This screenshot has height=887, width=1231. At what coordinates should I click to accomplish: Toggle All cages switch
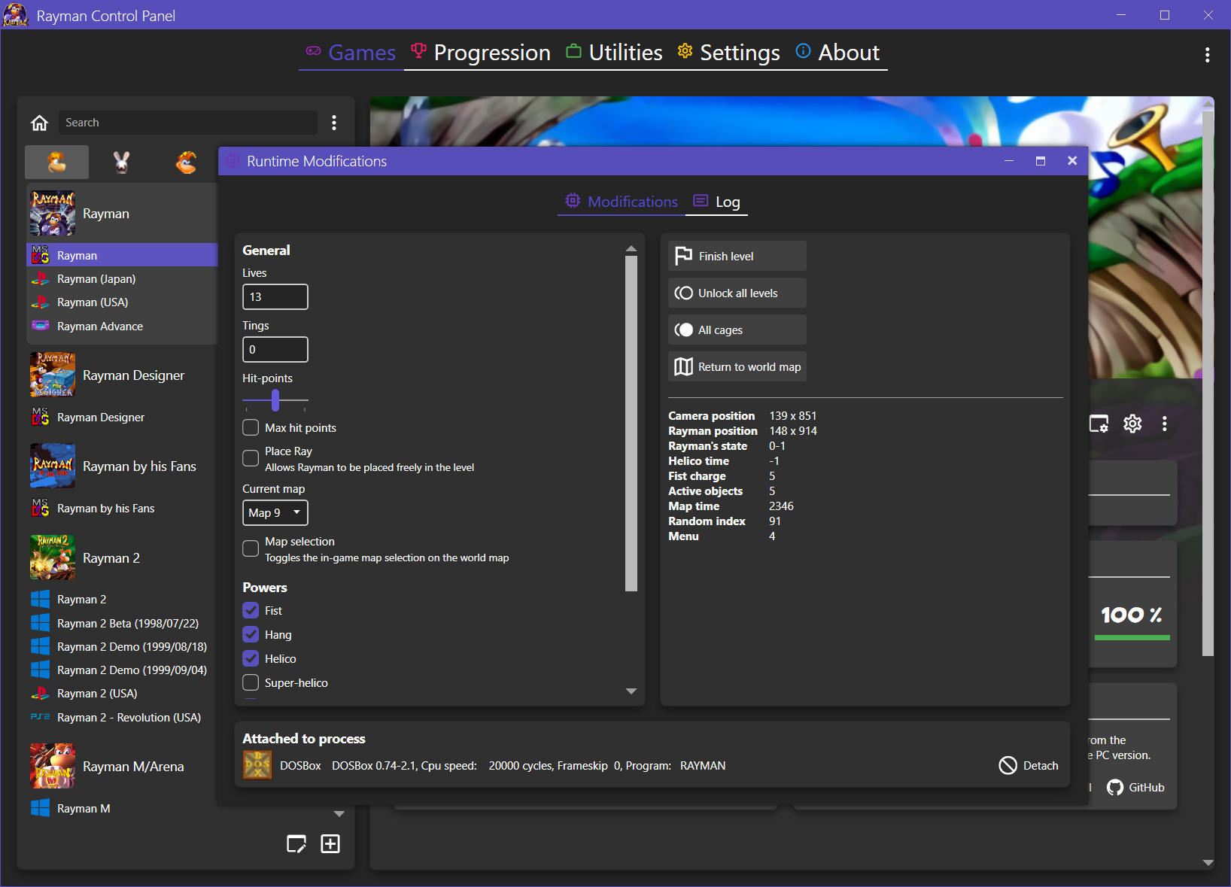pyautogui.click(x=737, y=330)
